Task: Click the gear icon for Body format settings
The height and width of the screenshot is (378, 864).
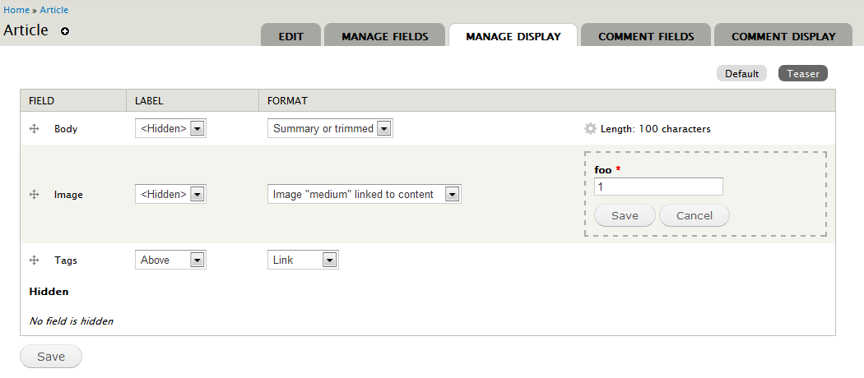Action: pyautogui.click(x=590, y=129)
